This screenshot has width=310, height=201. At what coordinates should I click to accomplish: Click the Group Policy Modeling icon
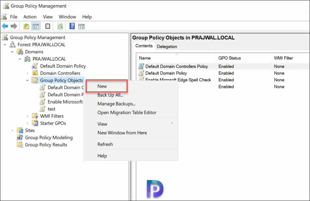[20, 137]
